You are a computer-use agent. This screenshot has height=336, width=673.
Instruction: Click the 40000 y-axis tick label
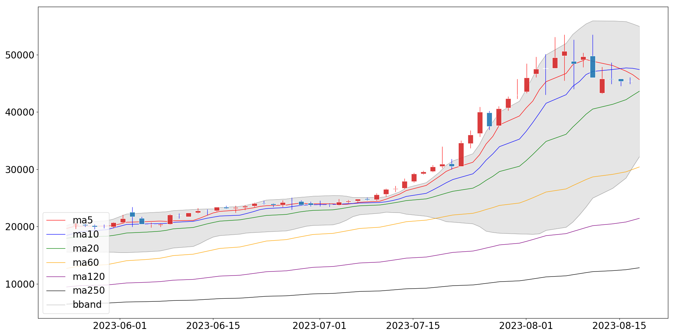20,112
